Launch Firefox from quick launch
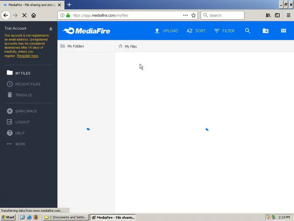The width and height of the screenshot is (294, 221). tap(36, 217)
